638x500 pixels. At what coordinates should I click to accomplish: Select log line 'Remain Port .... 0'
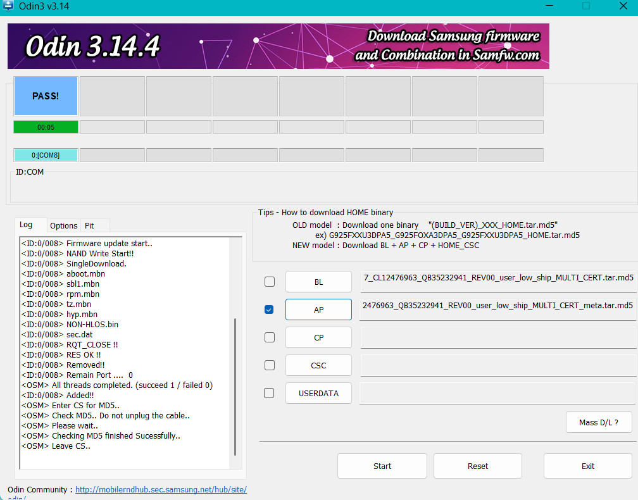[x=77, y=375]
